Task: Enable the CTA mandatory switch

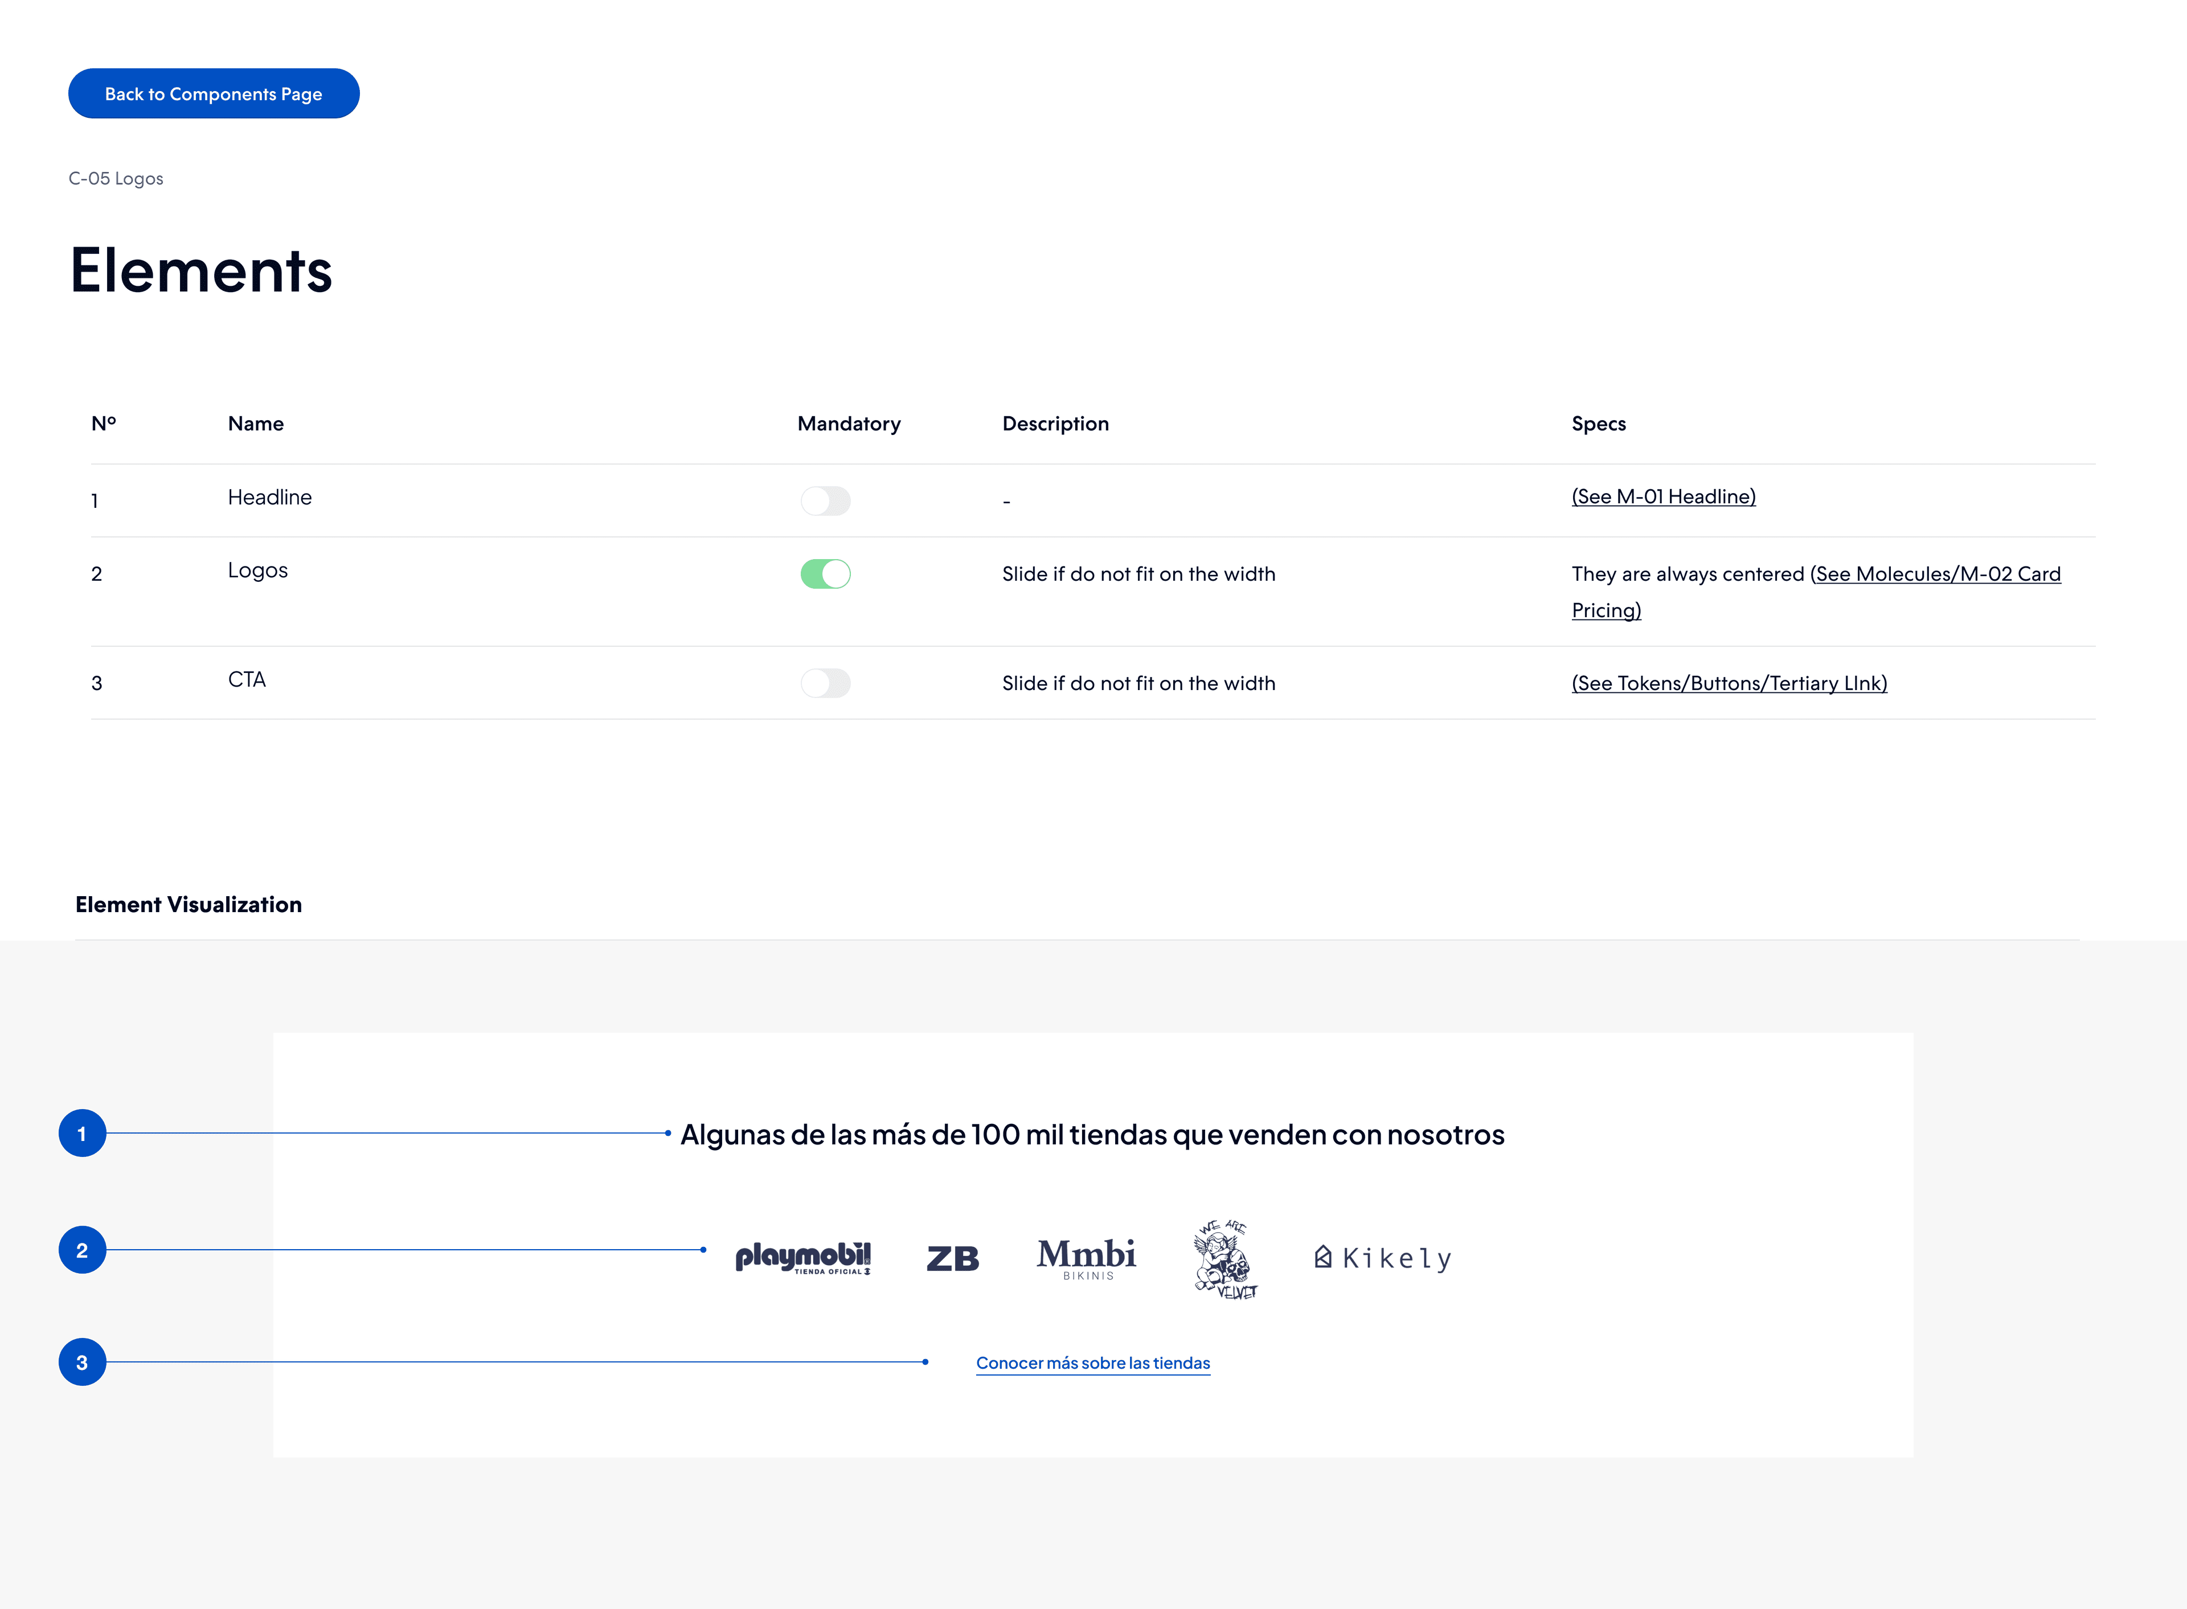Action: (825, 683)
